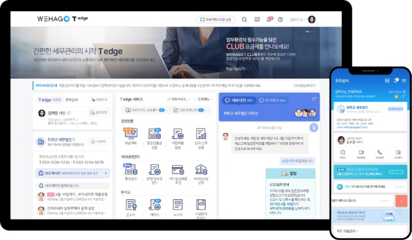Open notifications bell in desktop header
The height and width of the screenshot is (240, 412).
(x=269, y=19)
